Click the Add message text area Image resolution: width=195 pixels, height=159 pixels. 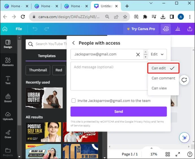pos(109,76)
